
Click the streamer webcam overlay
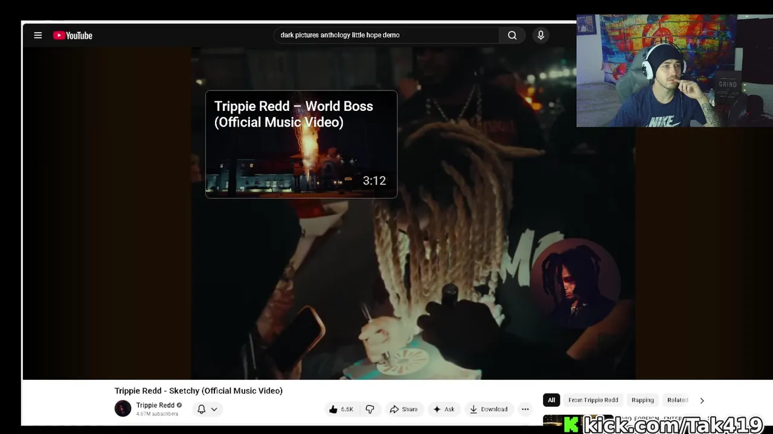click(675, 71)
